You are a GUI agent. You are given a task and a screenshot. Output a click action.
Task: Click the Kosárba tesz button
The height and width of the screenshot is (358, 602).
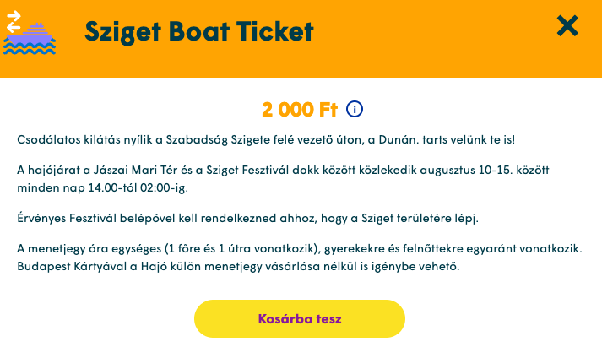[x=300, y=319]
